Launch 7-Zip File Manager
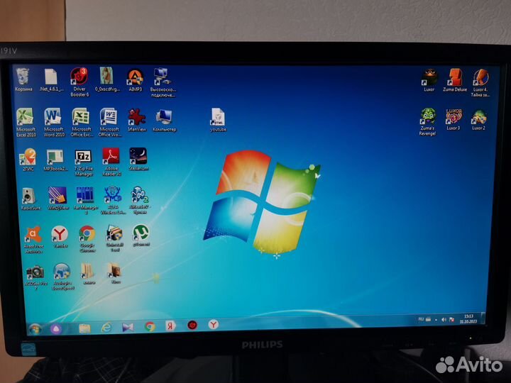Viewport: 511px width, 383px height. pyautogui.click(x=84, y=163)
